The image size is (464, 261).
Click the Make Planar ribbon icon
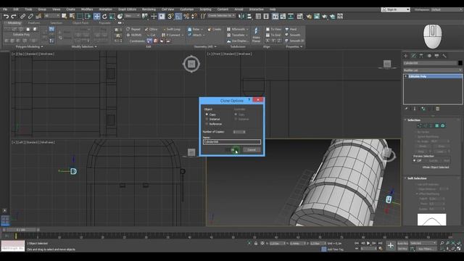pyautogui.click(x=256, y=35)
